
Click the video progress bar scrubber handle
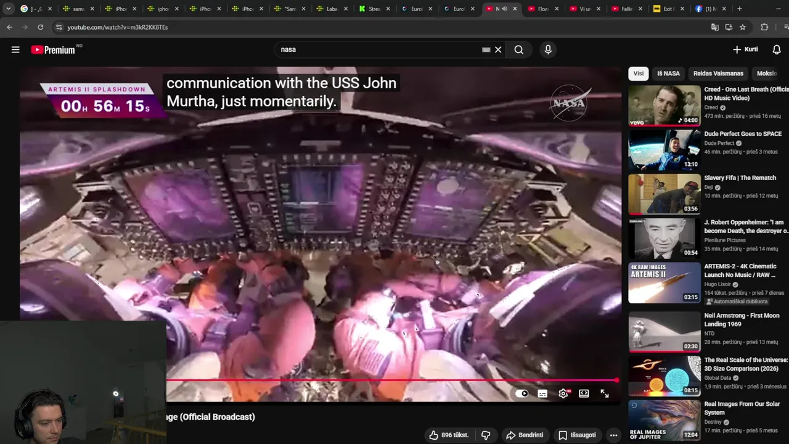point(616,380)
